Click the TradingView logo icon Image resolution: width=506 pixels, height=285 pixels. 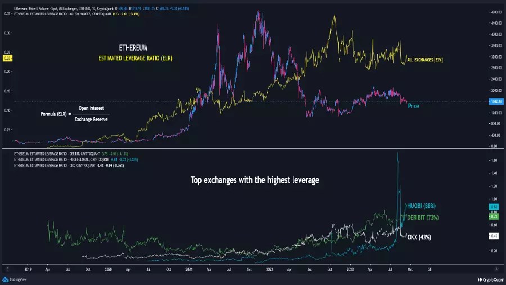click(5, 279)
